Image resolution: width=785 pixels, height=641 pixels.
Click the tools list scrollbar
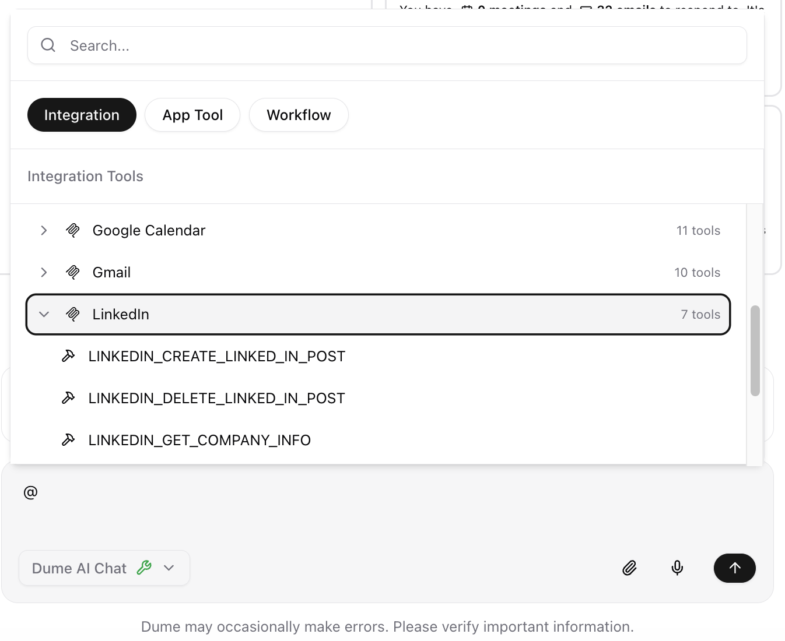(756, 350)
